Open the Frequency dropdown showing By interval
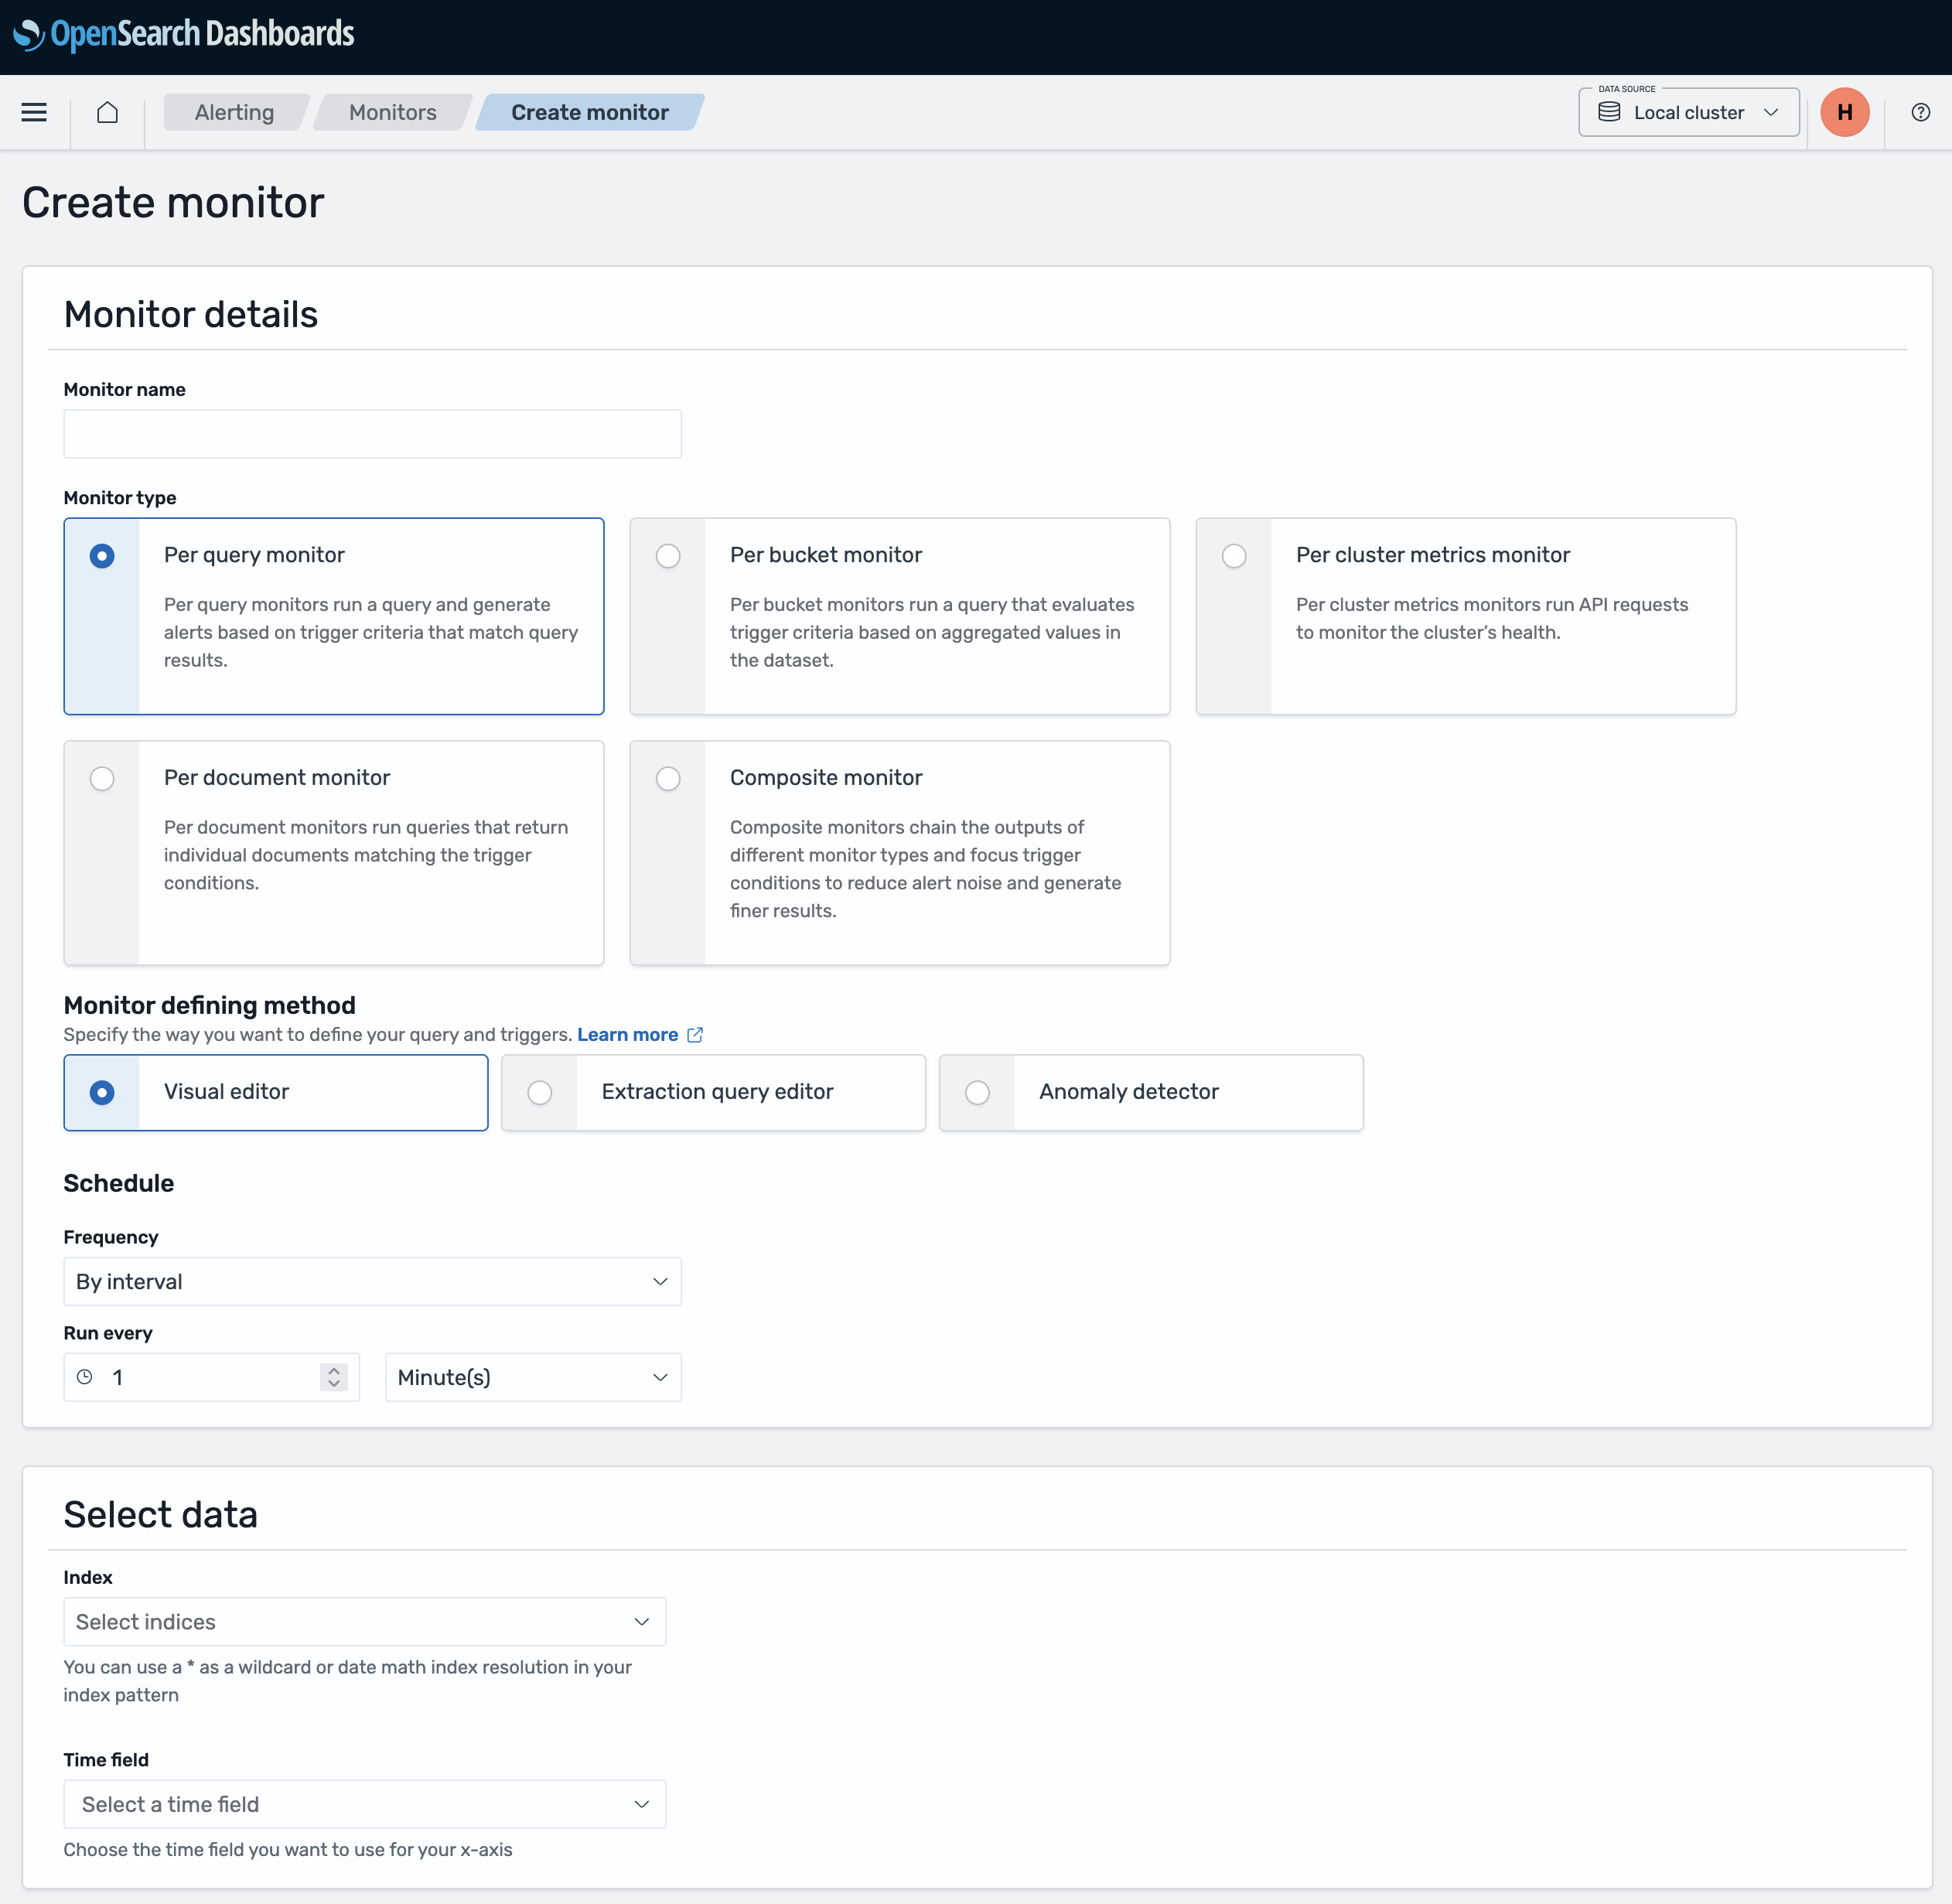 [372, 1281]
